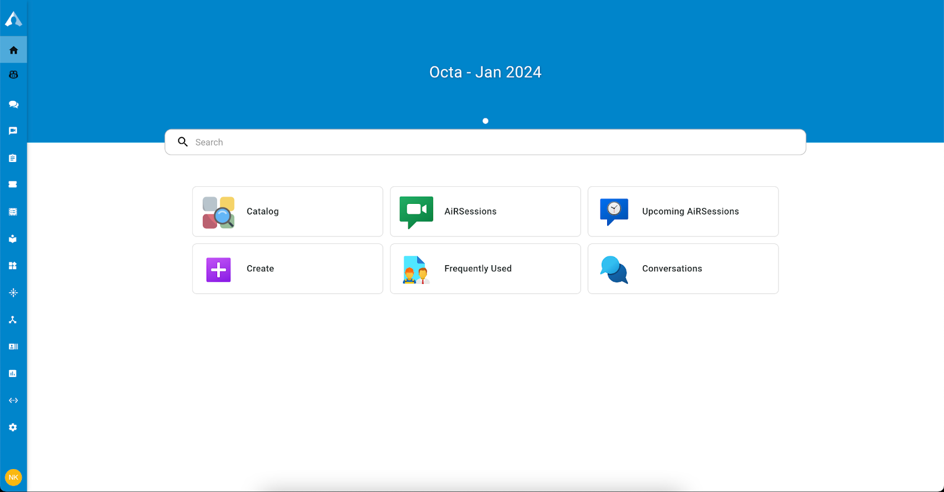
Task: Open the contact card icon in the sidebar
Action: click(x=14, y=346)
